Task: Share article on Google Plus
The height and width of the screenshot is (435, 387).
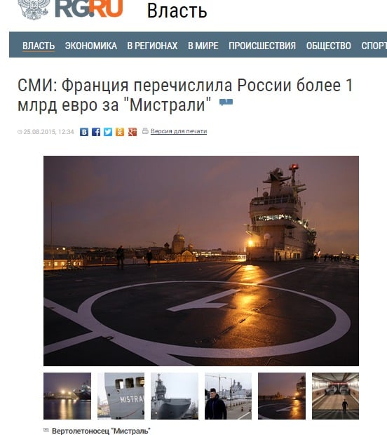Action: (133, 132)
